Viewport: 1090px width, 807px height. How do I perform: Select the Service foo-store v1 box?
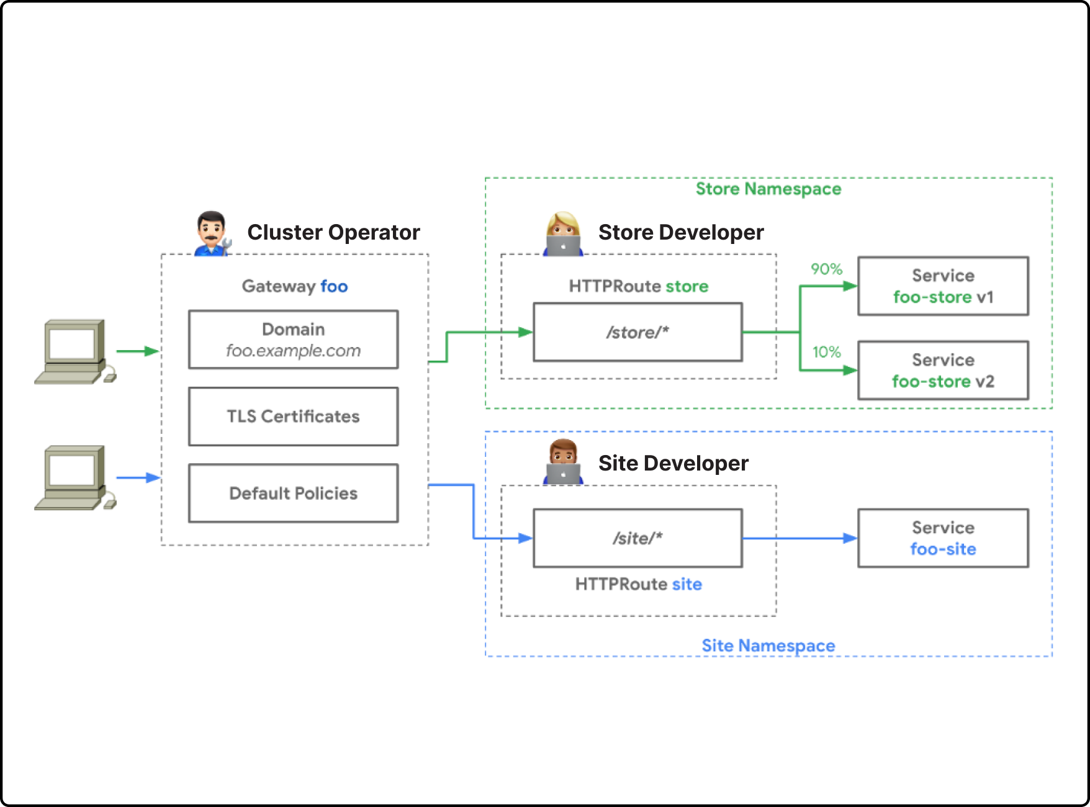[x=944, y=286]
